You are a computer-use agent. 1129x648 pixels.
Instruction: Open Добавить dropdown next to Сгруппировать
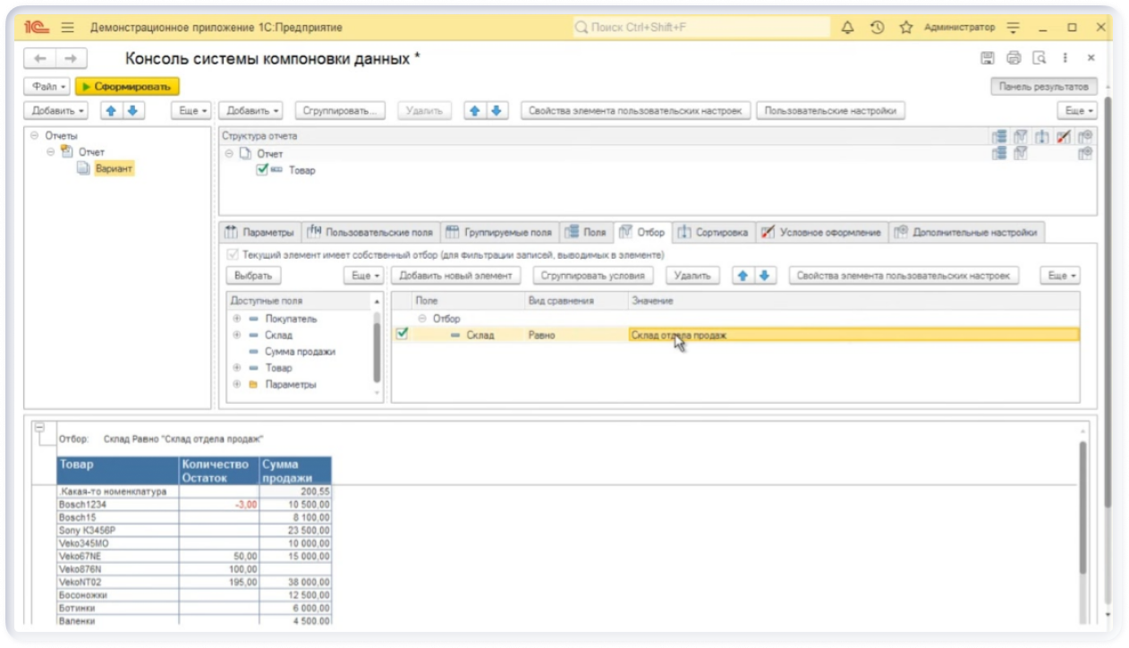pos(253,111)
